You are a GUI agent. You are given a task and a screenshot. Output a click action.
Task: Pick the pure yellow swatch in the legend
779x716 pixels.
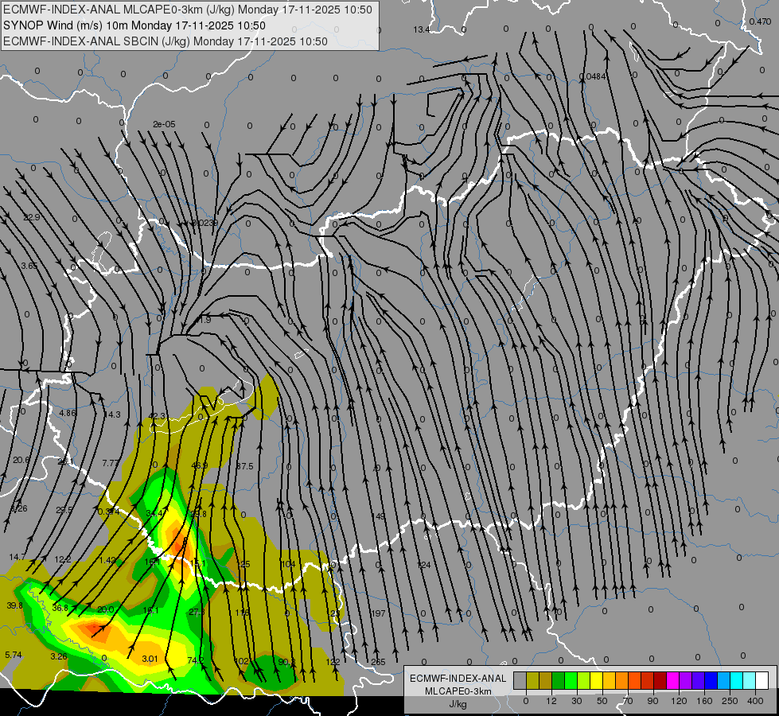tap(597, 680)
